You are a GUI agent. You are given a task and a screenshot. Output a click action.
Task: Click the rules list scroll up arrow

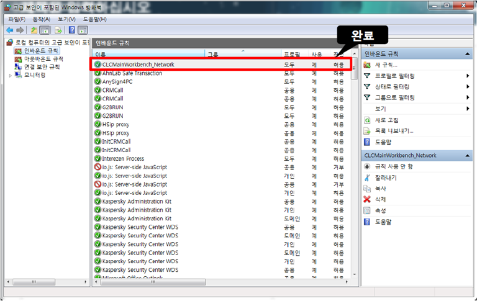(355, 53)
